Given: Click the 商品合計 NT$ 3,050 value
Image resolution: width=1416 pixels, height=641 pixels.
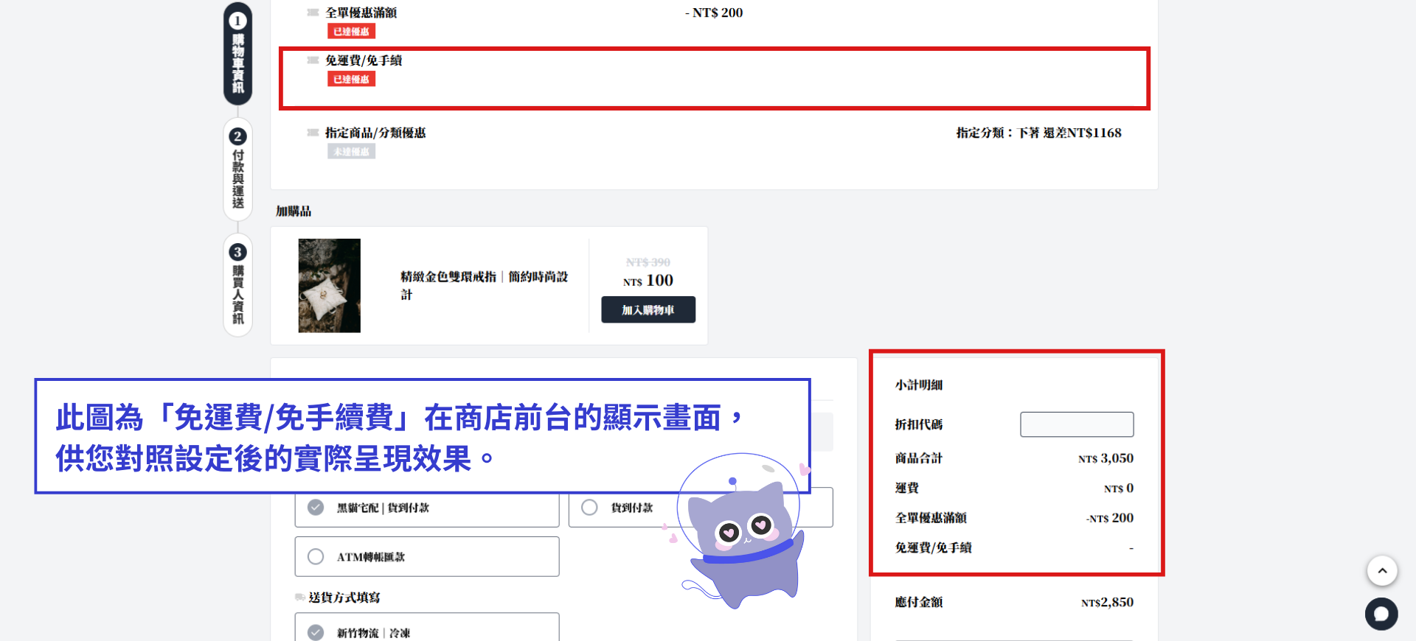Looking at the screenshot, I should (x=1106, y=458).
